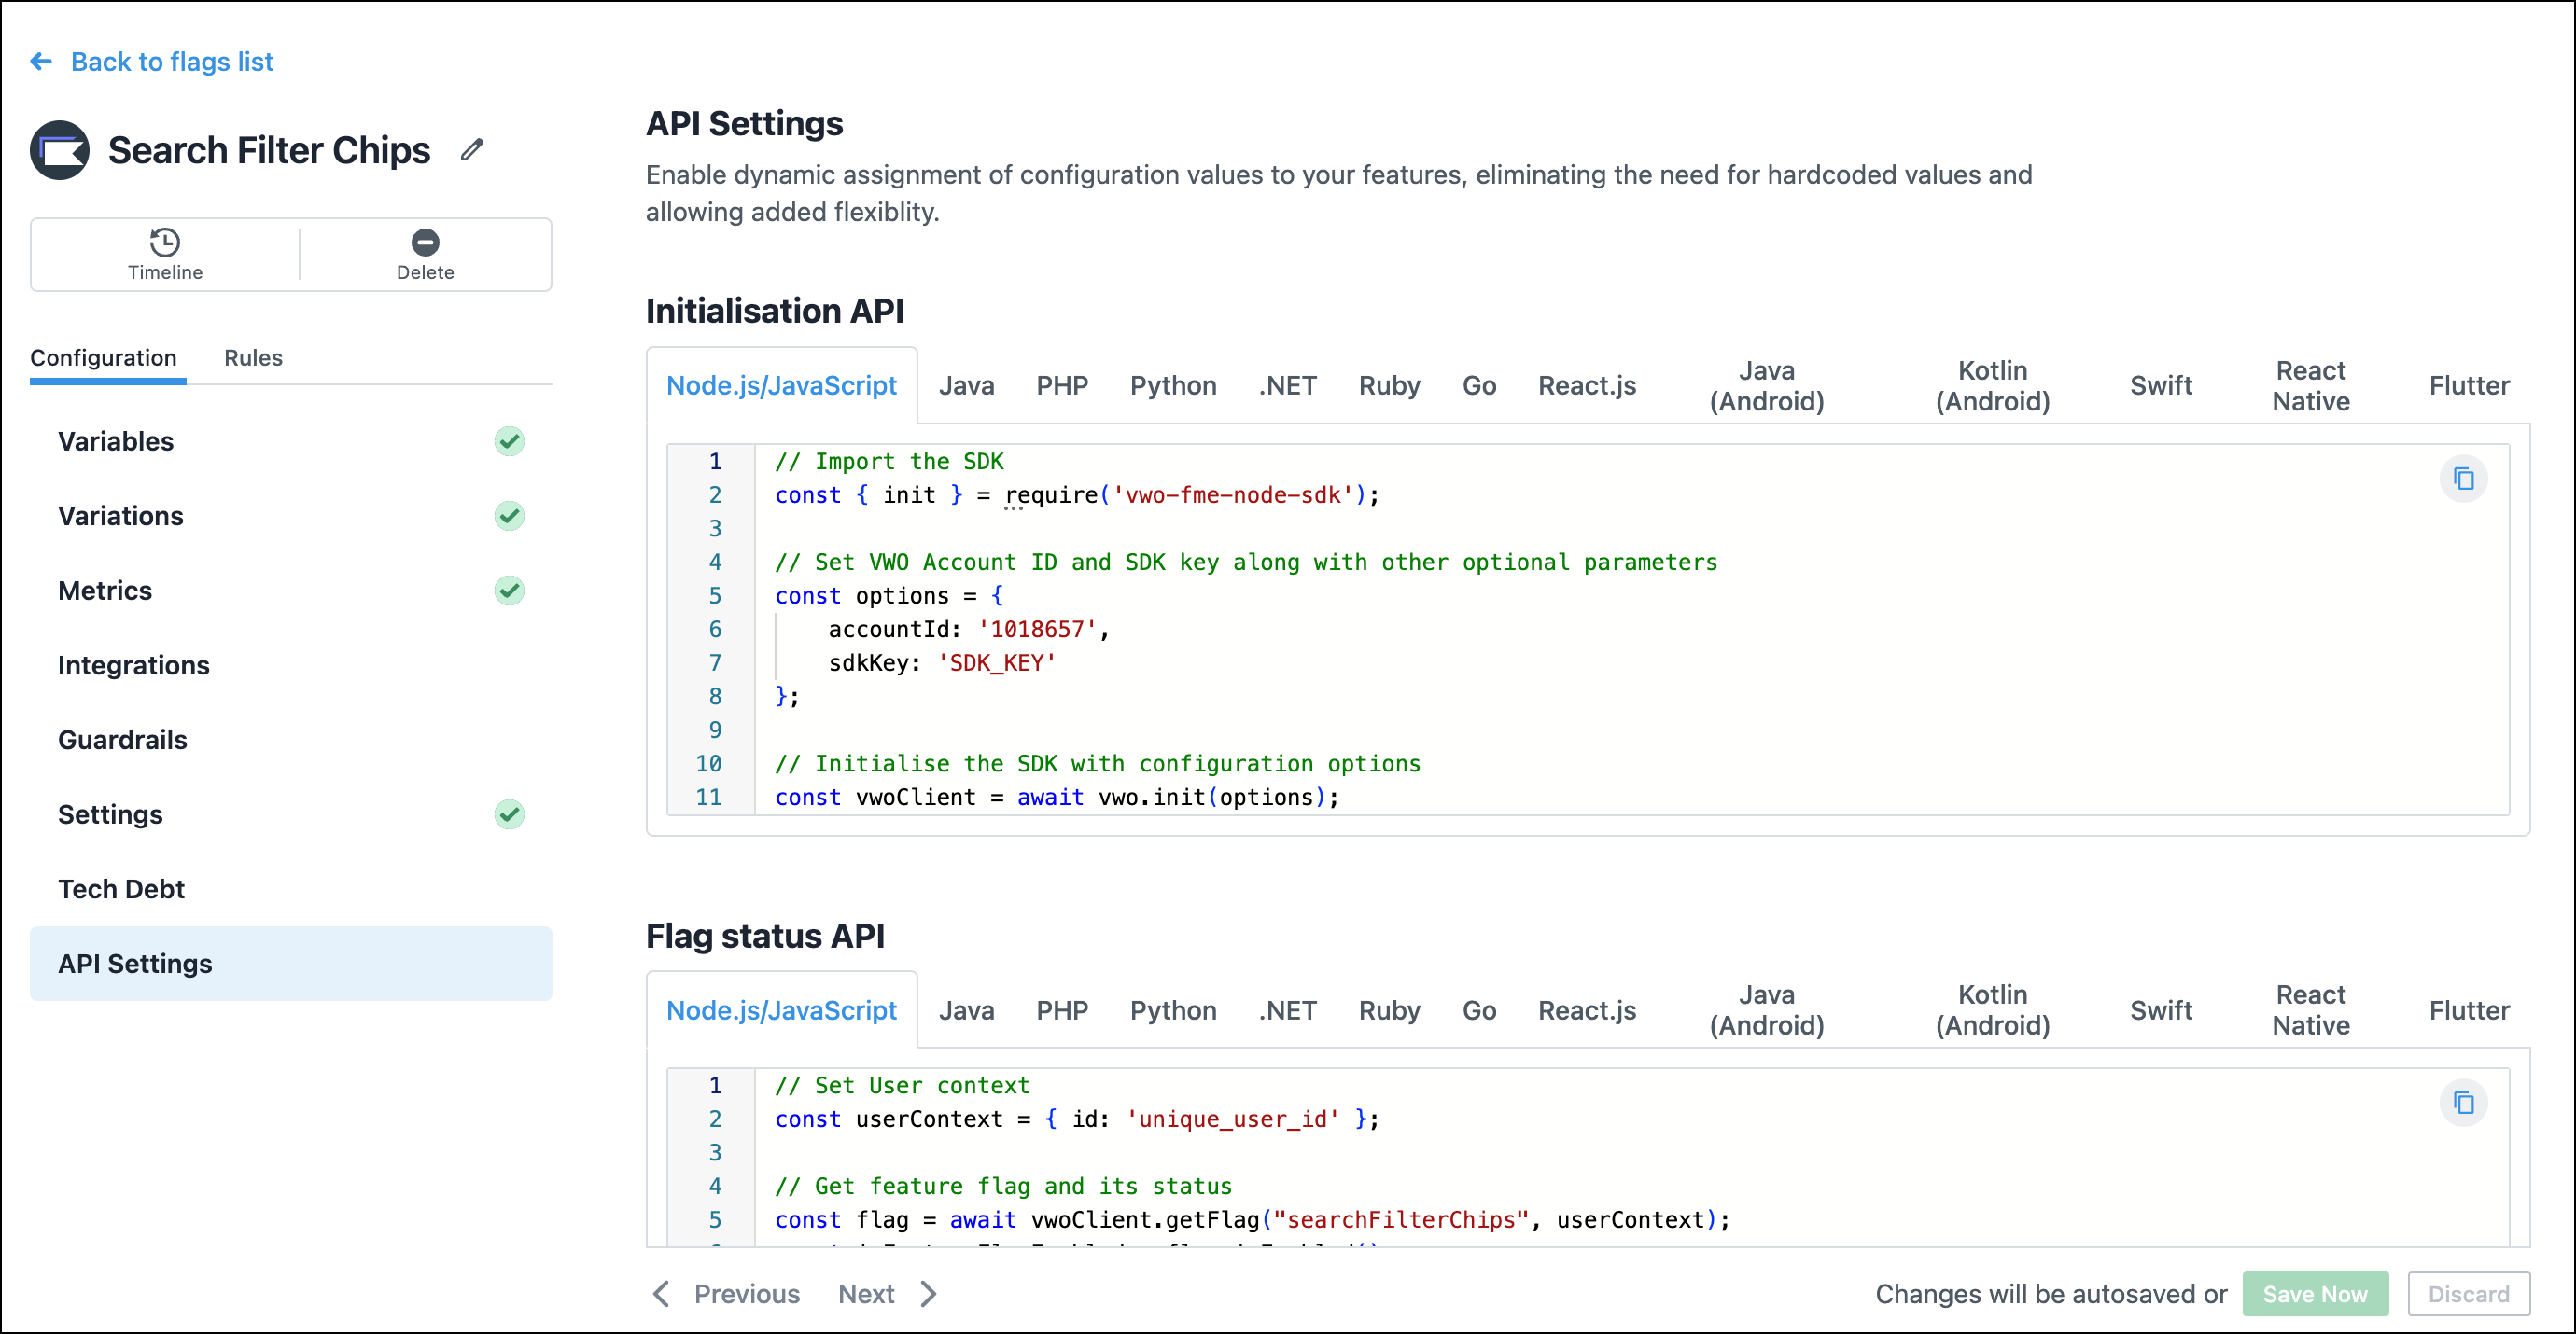Open the Metrics section
The image size is (2576, 1334).
tap(290, 591)
